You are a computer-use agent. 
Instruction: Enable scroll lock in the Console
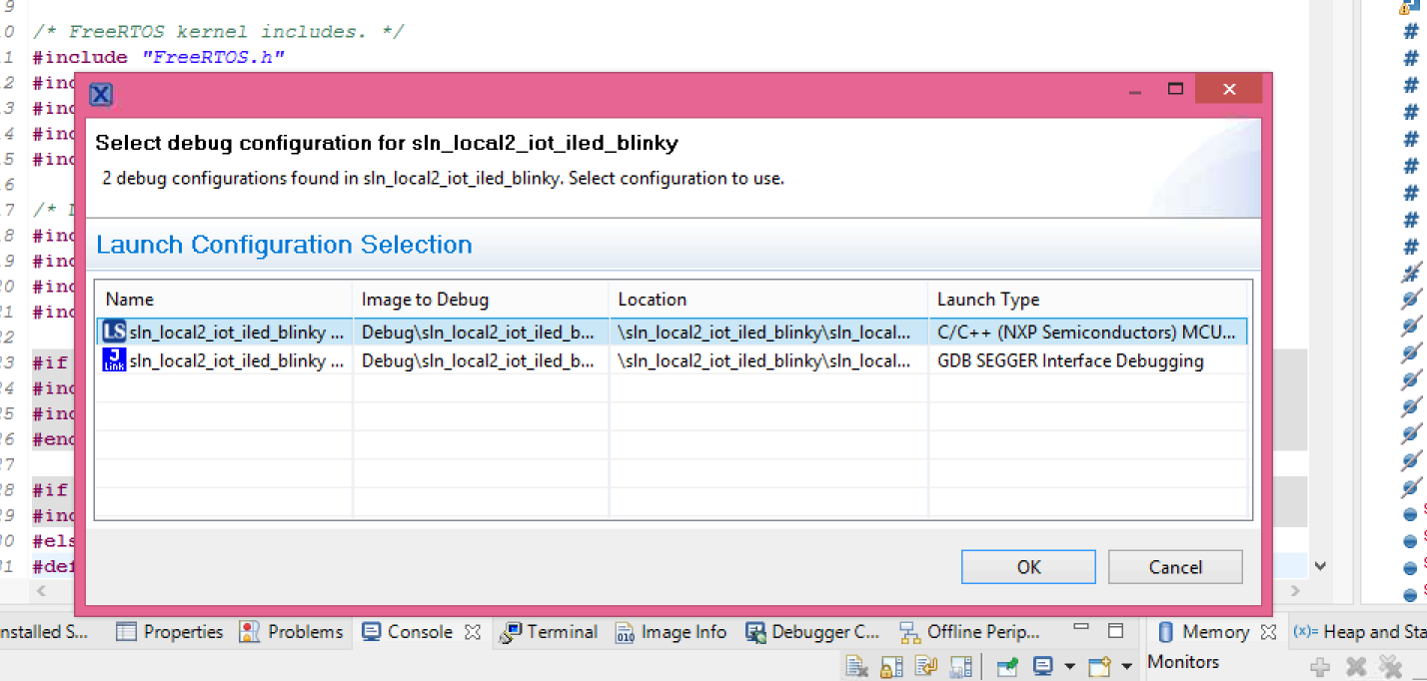tap(890, 667)
